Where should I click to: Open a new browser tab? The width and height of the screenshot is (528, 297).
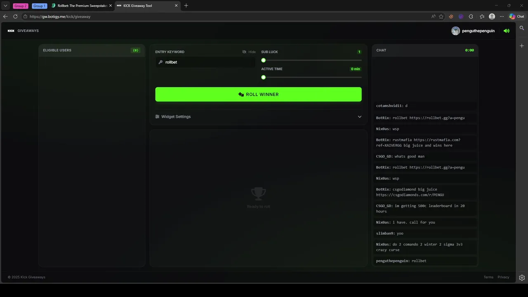point(186,5)
